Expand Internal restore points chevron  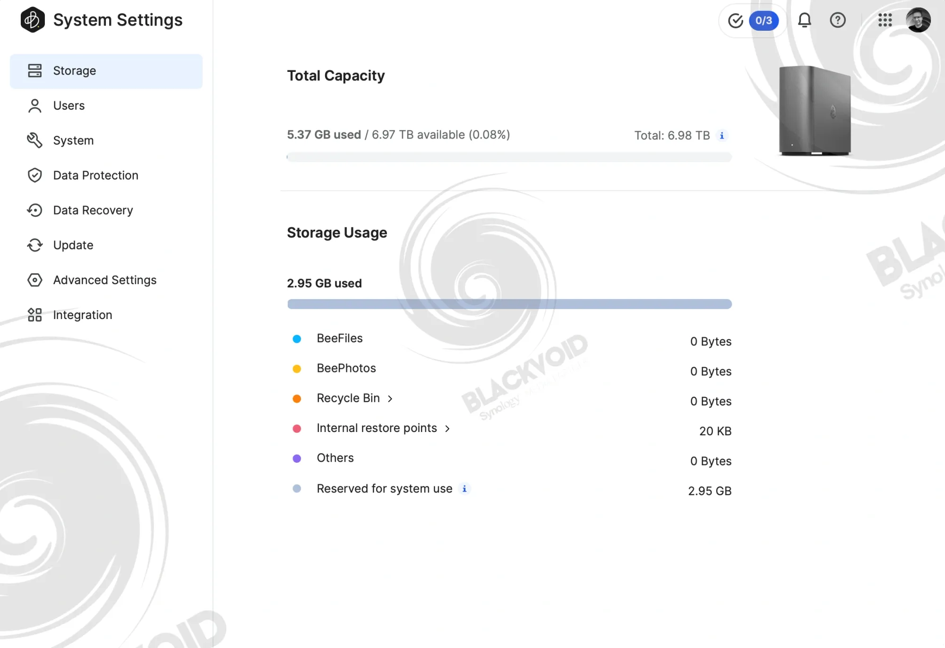coord(447,429)
